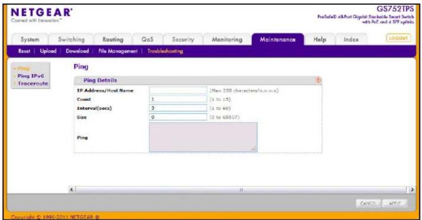422x220 pixels.
Task: Open the Index tab
Action: tap(351, 40)
